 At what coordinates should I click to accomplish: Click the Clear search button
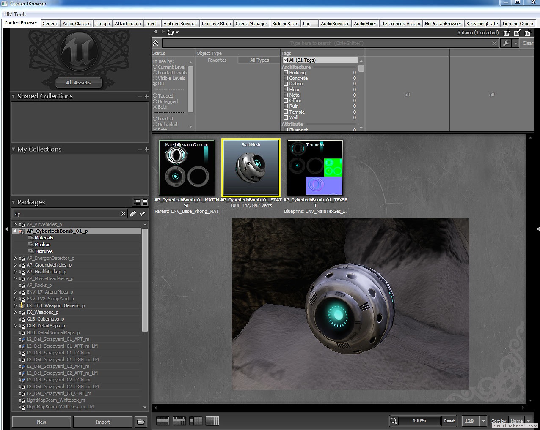(x=528, y=43)
